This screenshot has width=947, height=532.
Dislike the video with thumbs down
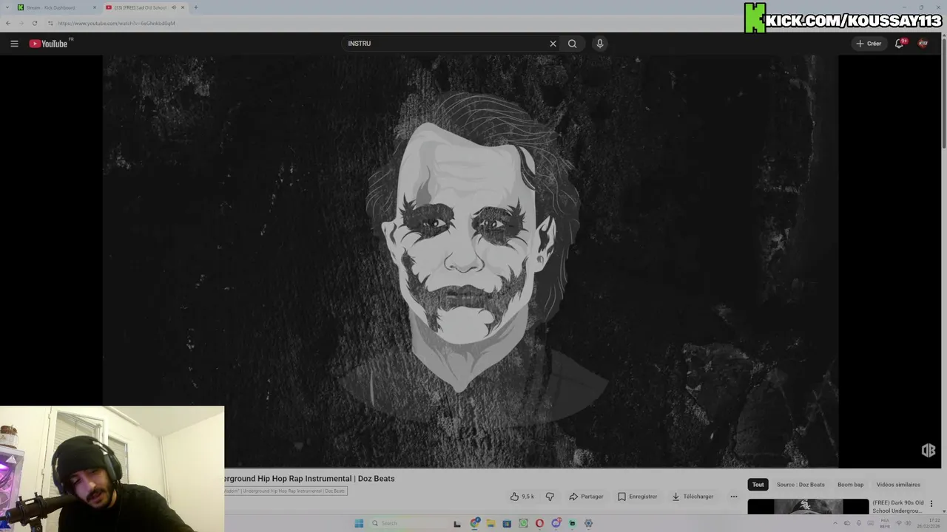550,497
